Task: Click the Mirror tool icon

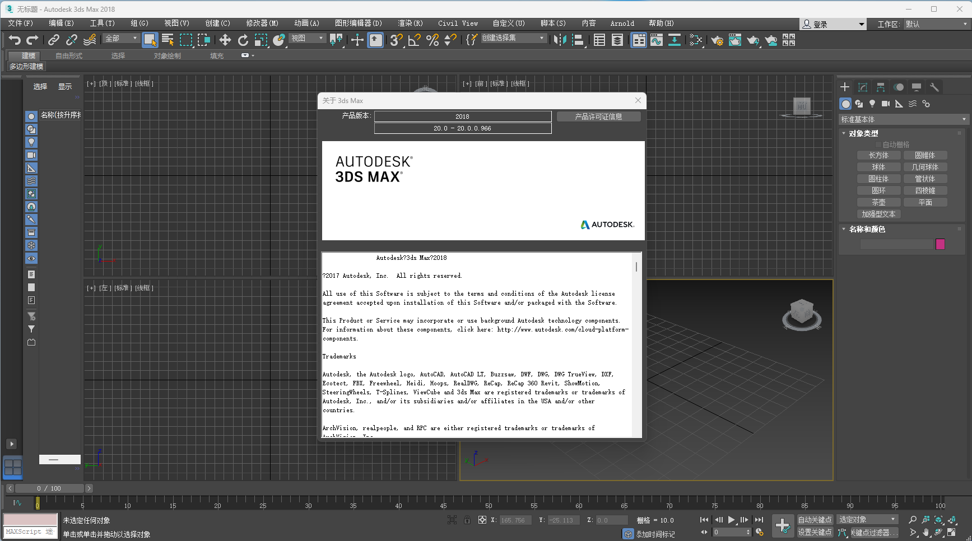Action: coord(559,40)
